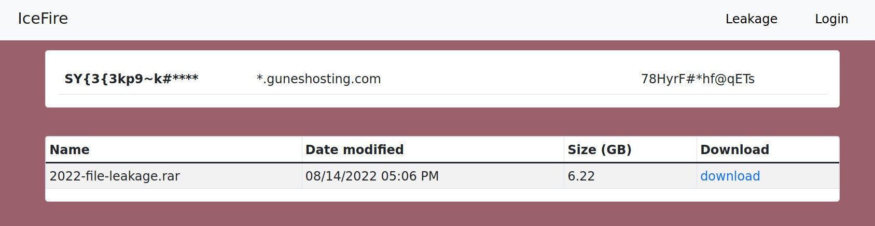Click empty navbar space between IceFire and Leakage
Image resolution: width=875 pixels, height=226 pixels.
[394, 20]
